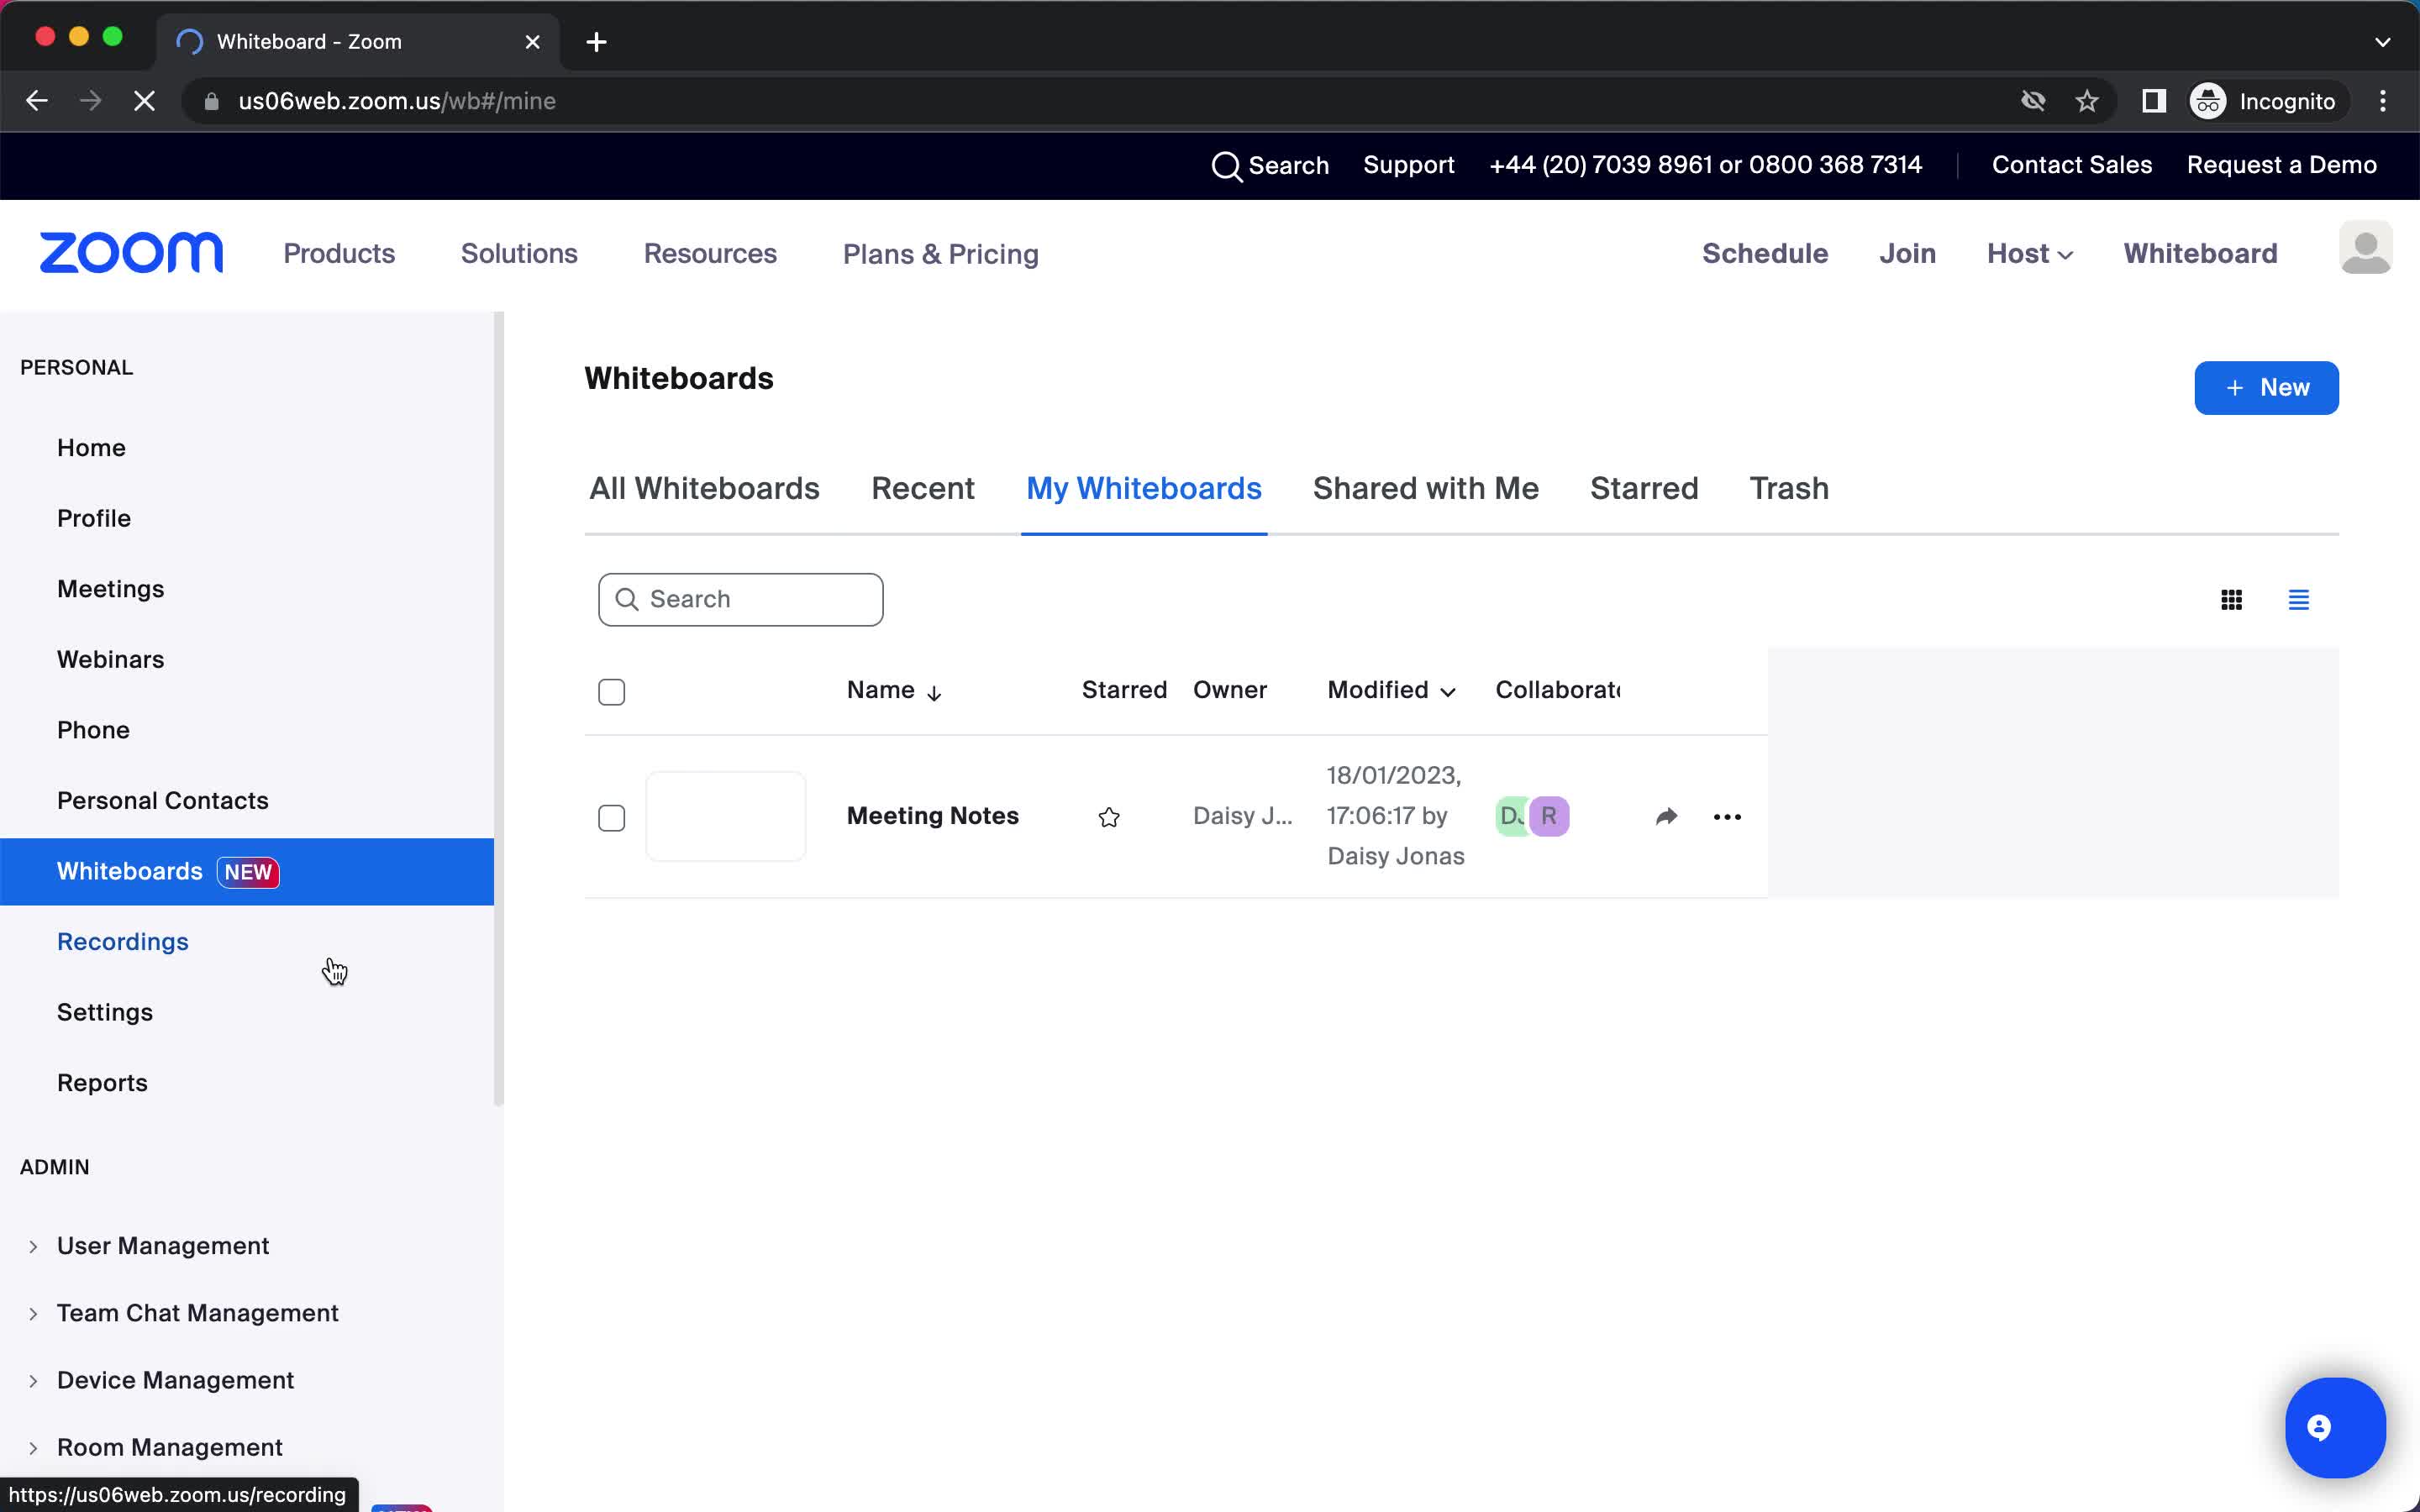
Task: Click the Search whiteboards input field
Action: (740, 599)
